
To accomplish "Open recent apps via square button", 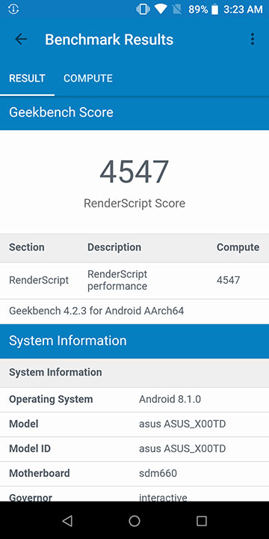I will [202, 521].
